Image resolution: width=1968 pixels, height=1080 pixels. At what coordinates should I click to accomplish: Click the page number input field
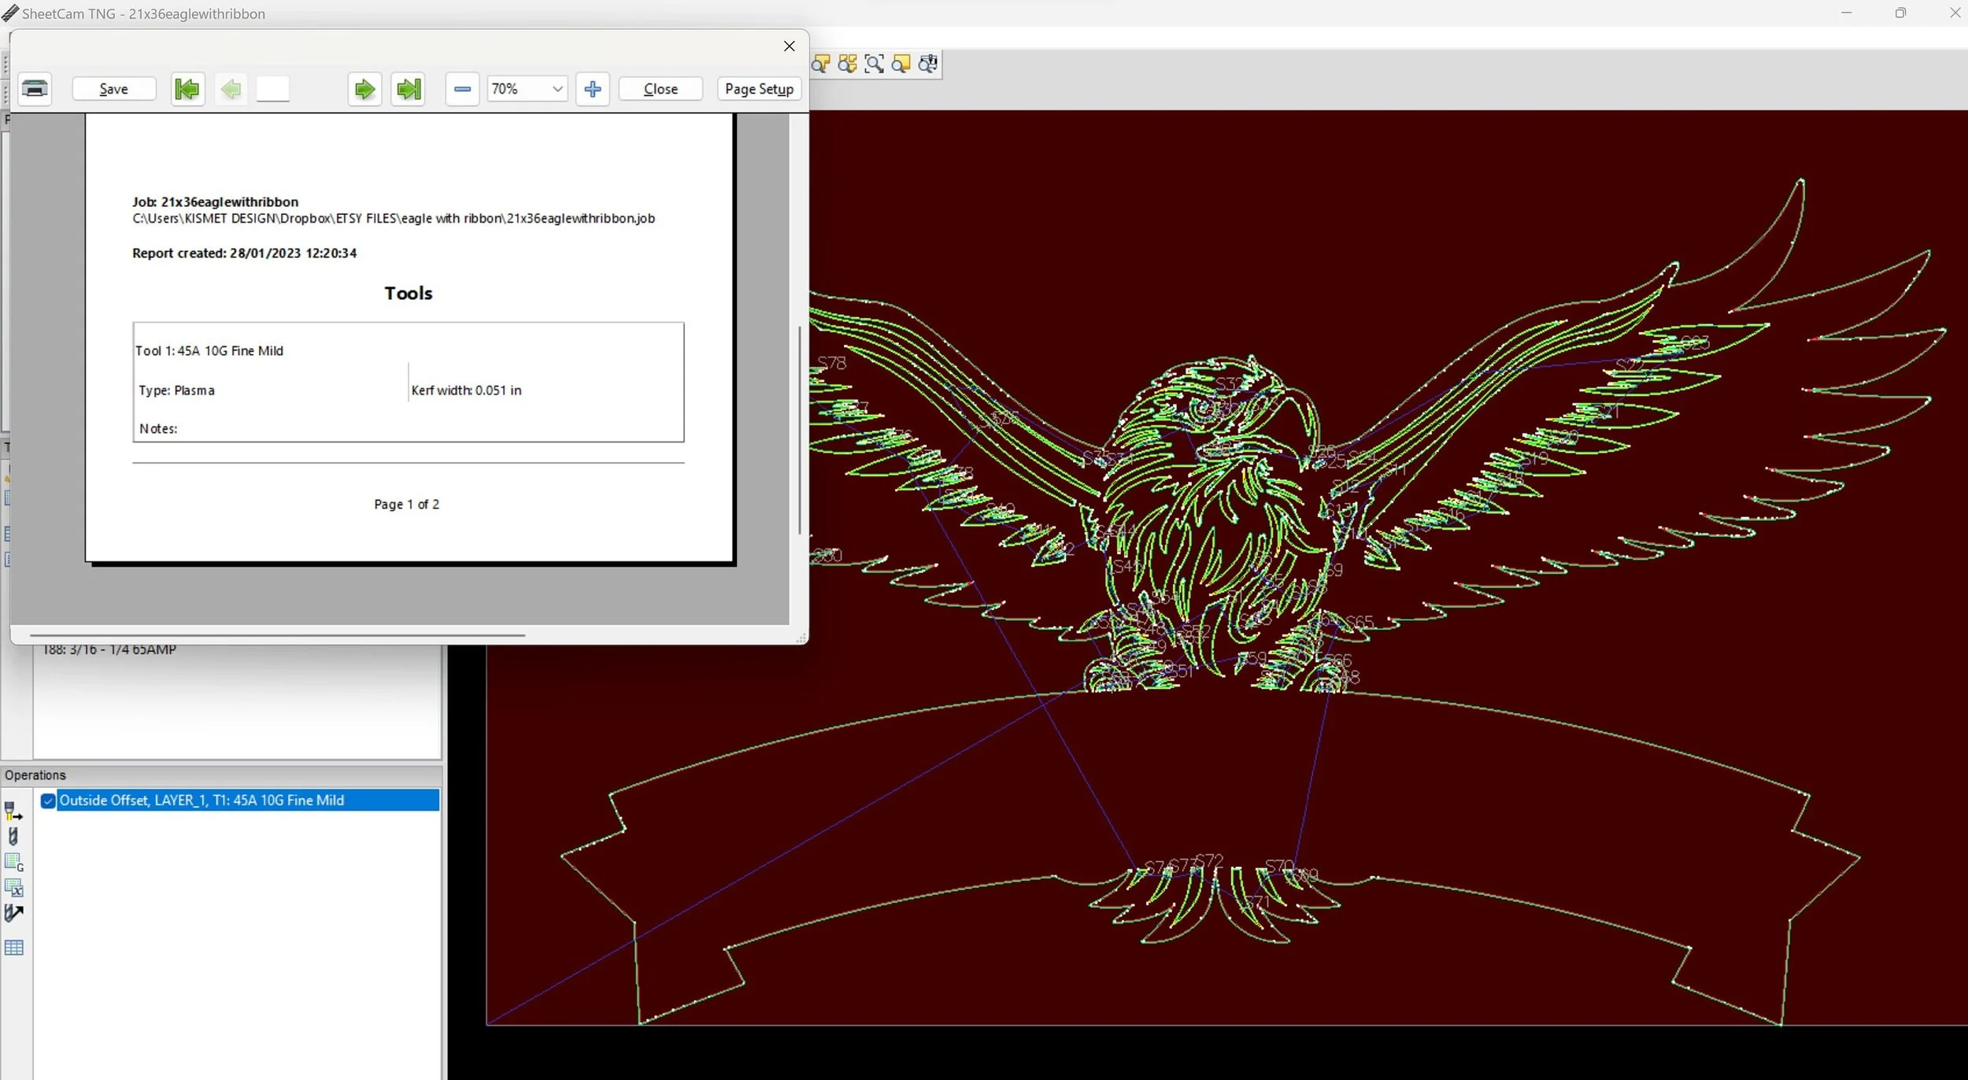pyautogui.click(x=273, y=89)
